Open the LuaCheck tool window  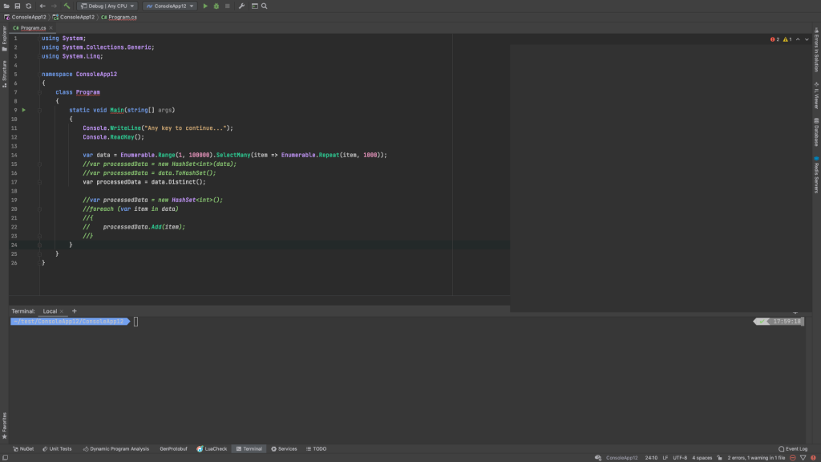coord(212,449)
